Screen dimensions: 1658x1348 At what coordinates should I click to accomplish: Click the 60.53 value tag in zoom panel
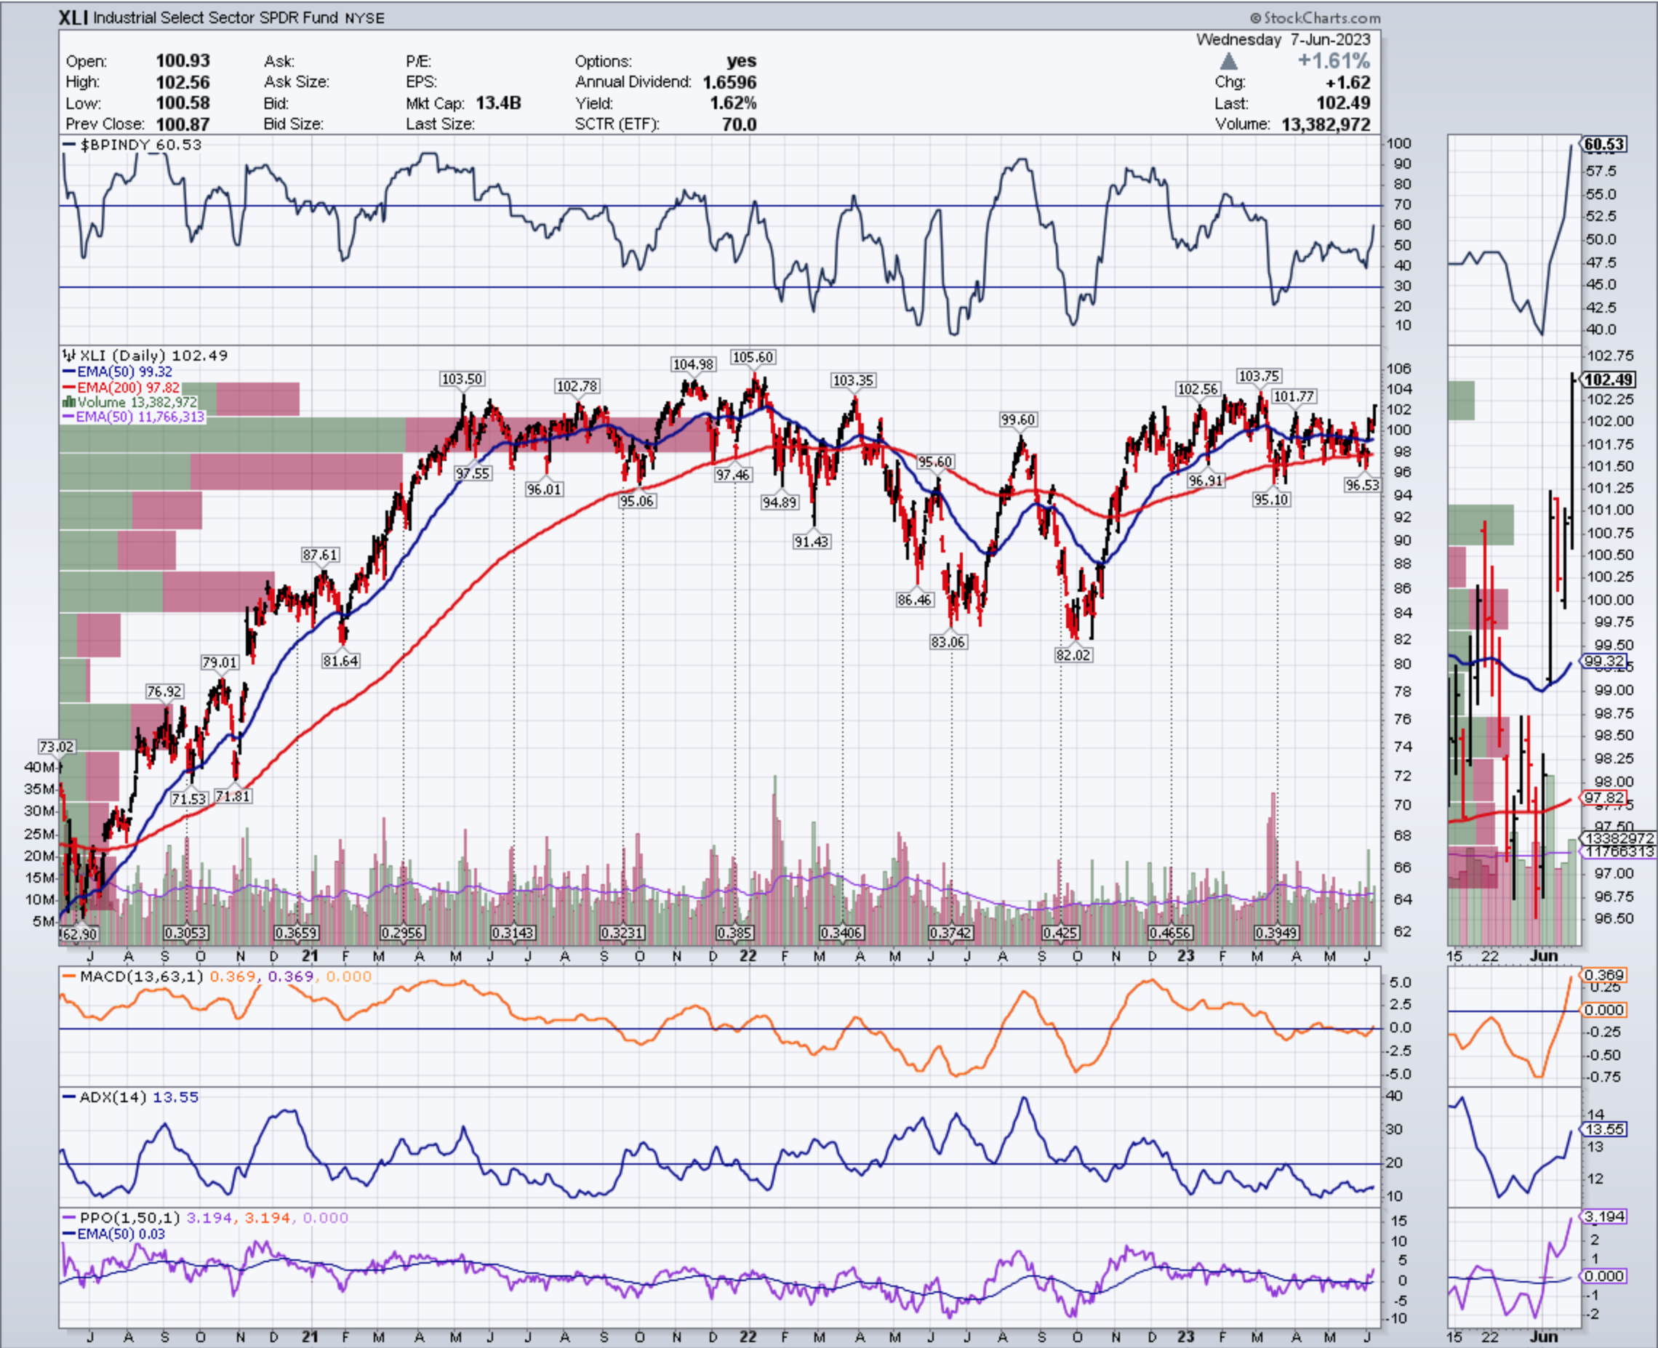tap(1604, 145)
